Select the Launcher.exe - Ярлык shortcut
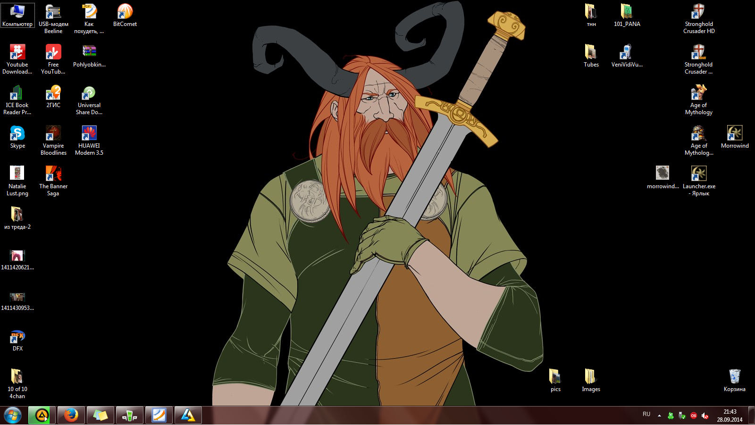755x425 pixels. click(699, 181)
